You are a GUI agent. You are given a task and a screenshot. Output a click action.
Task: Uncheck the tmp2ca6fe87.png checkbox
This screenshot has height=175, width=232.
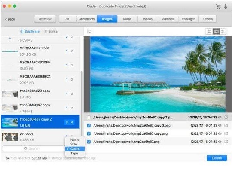(x=89, y=142)
